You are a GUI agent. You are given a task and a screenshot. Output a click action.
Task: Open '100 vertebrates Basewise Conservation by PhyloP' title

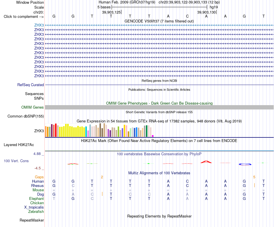159,154
